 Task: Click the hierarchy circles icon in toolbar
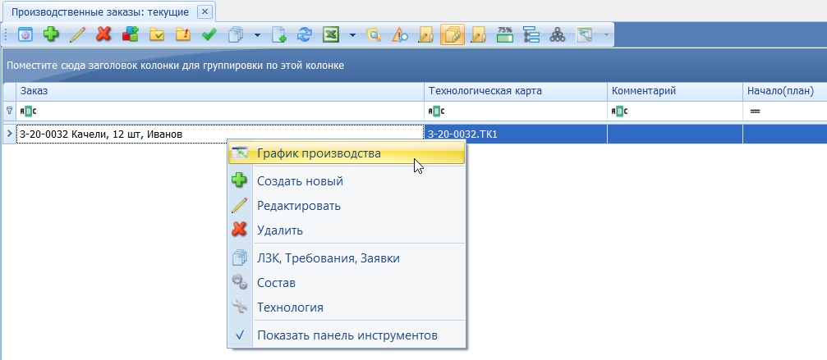[x=558, y=35]
